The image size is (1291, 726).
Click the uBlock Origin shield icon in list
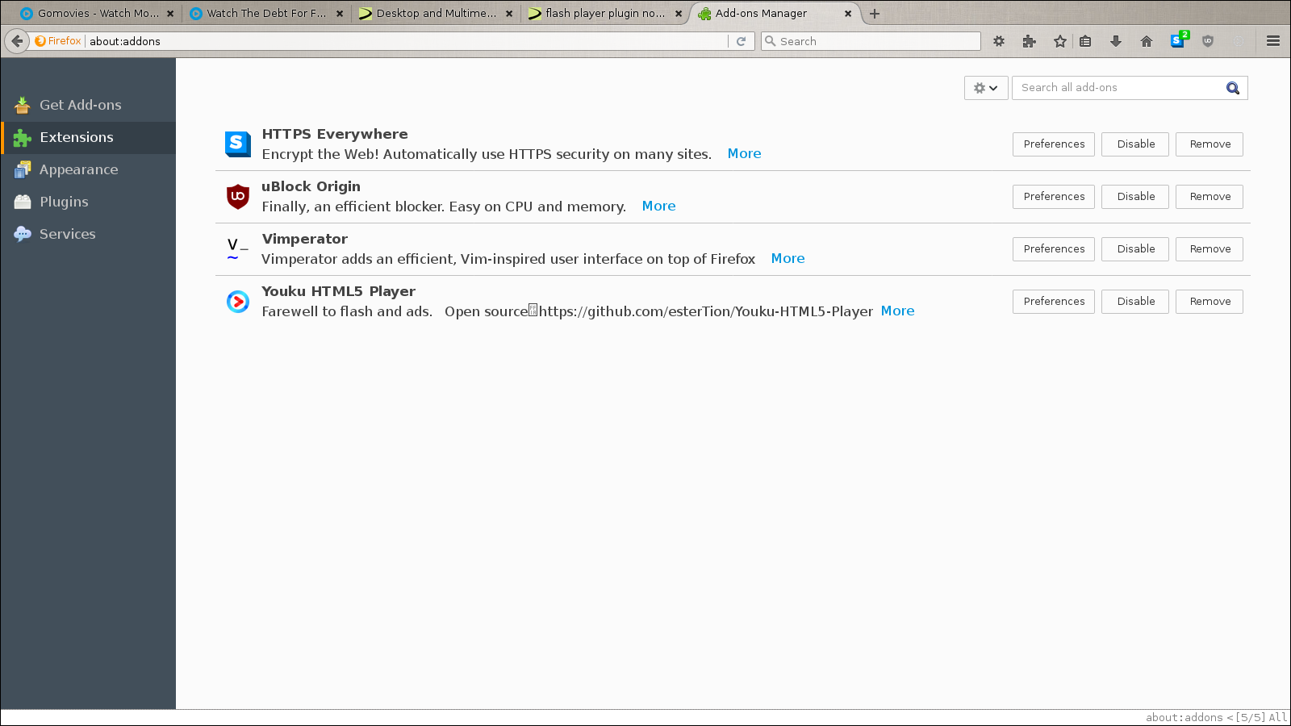coord(237,196)
